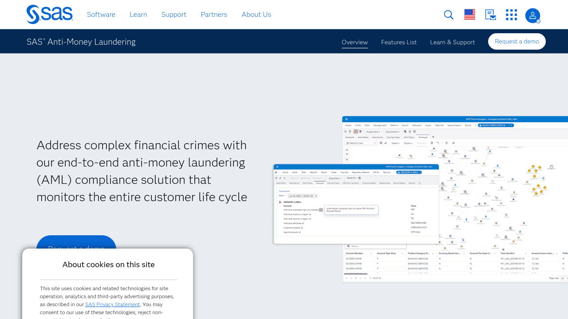Open the Partners menu
The image size is (568, 319).
(214, 15)
